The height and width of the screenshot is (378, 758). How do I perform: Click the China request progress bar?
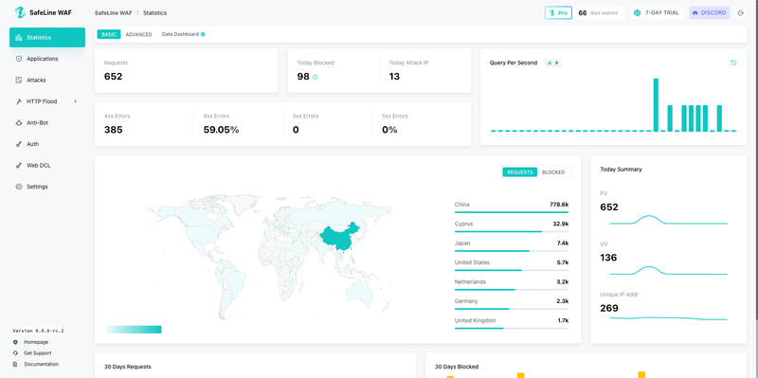512,212
